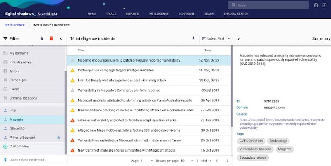Click red warning icon of CartThief malware row

tap(72, 150)
